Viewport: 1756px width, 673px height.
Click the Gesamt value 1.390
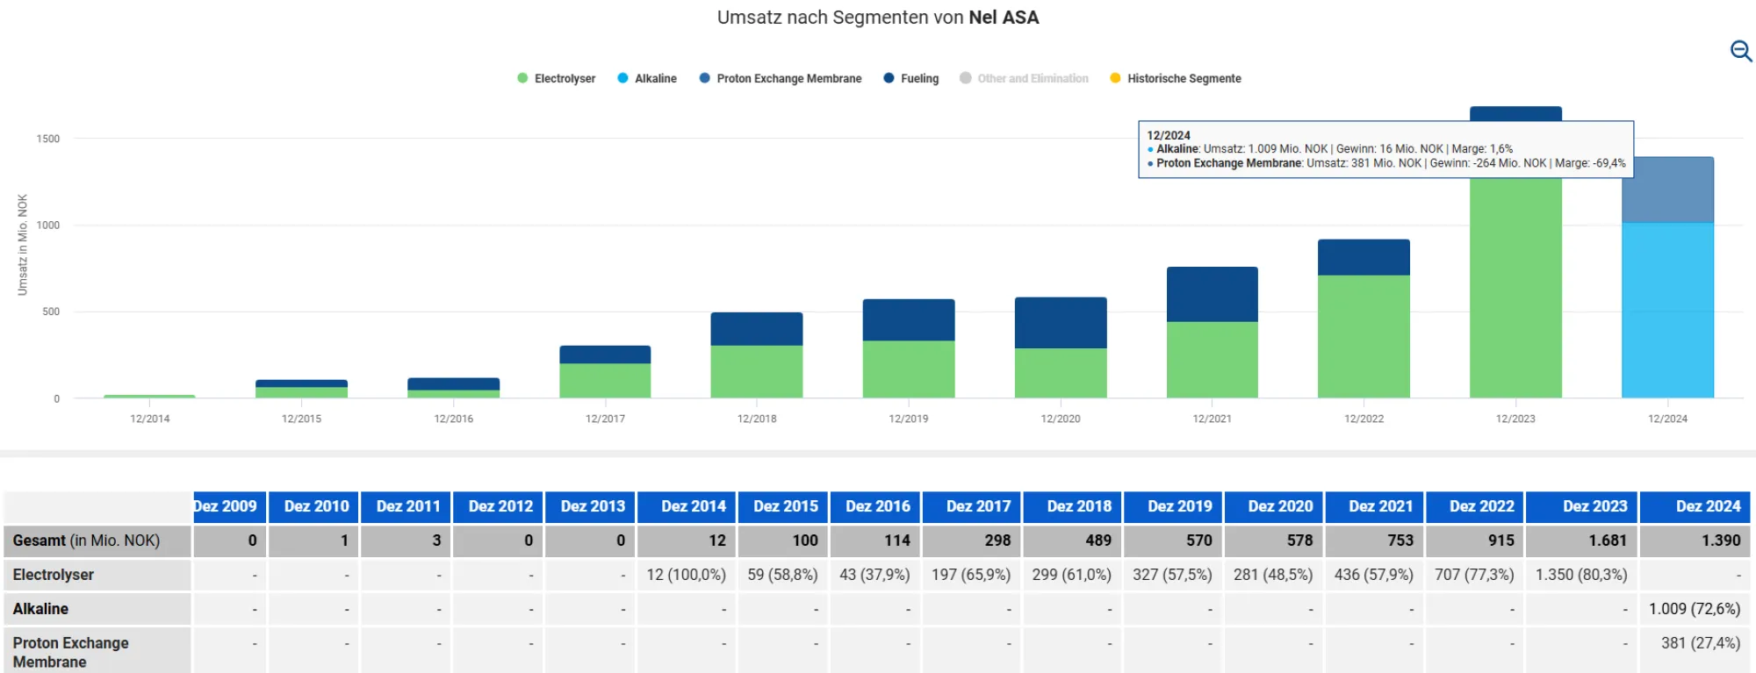click(1695, 541)
